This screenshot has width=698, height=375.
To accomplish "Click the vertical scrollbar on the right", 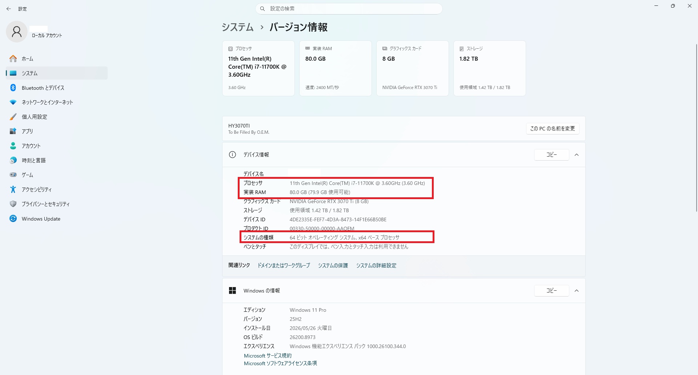I will pyautogui.click(x=697, y=127).
